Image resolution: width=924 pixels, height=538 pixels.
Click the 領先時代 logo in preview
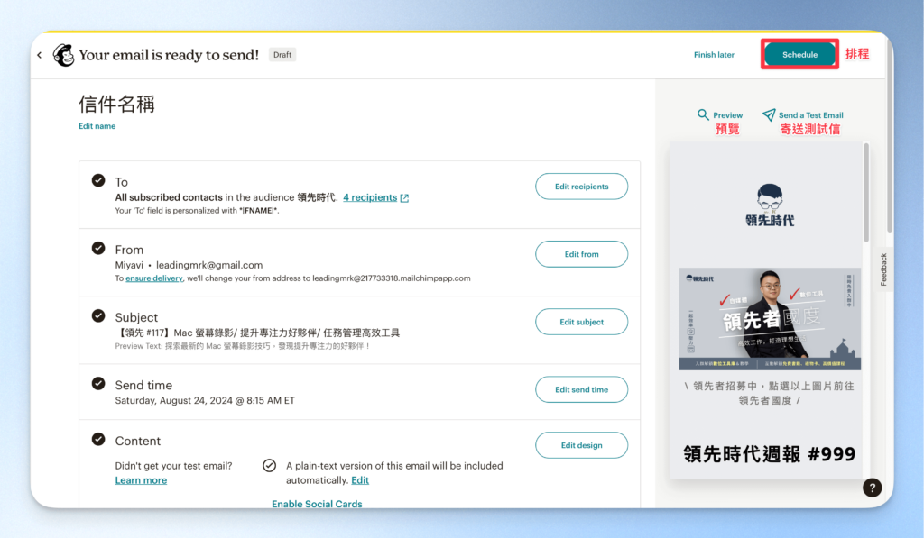click(x=770, y=205)
